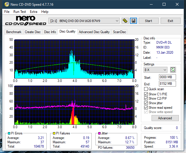
Task: Expand the 8 X speed dropdown
Action: coord(156,70)
